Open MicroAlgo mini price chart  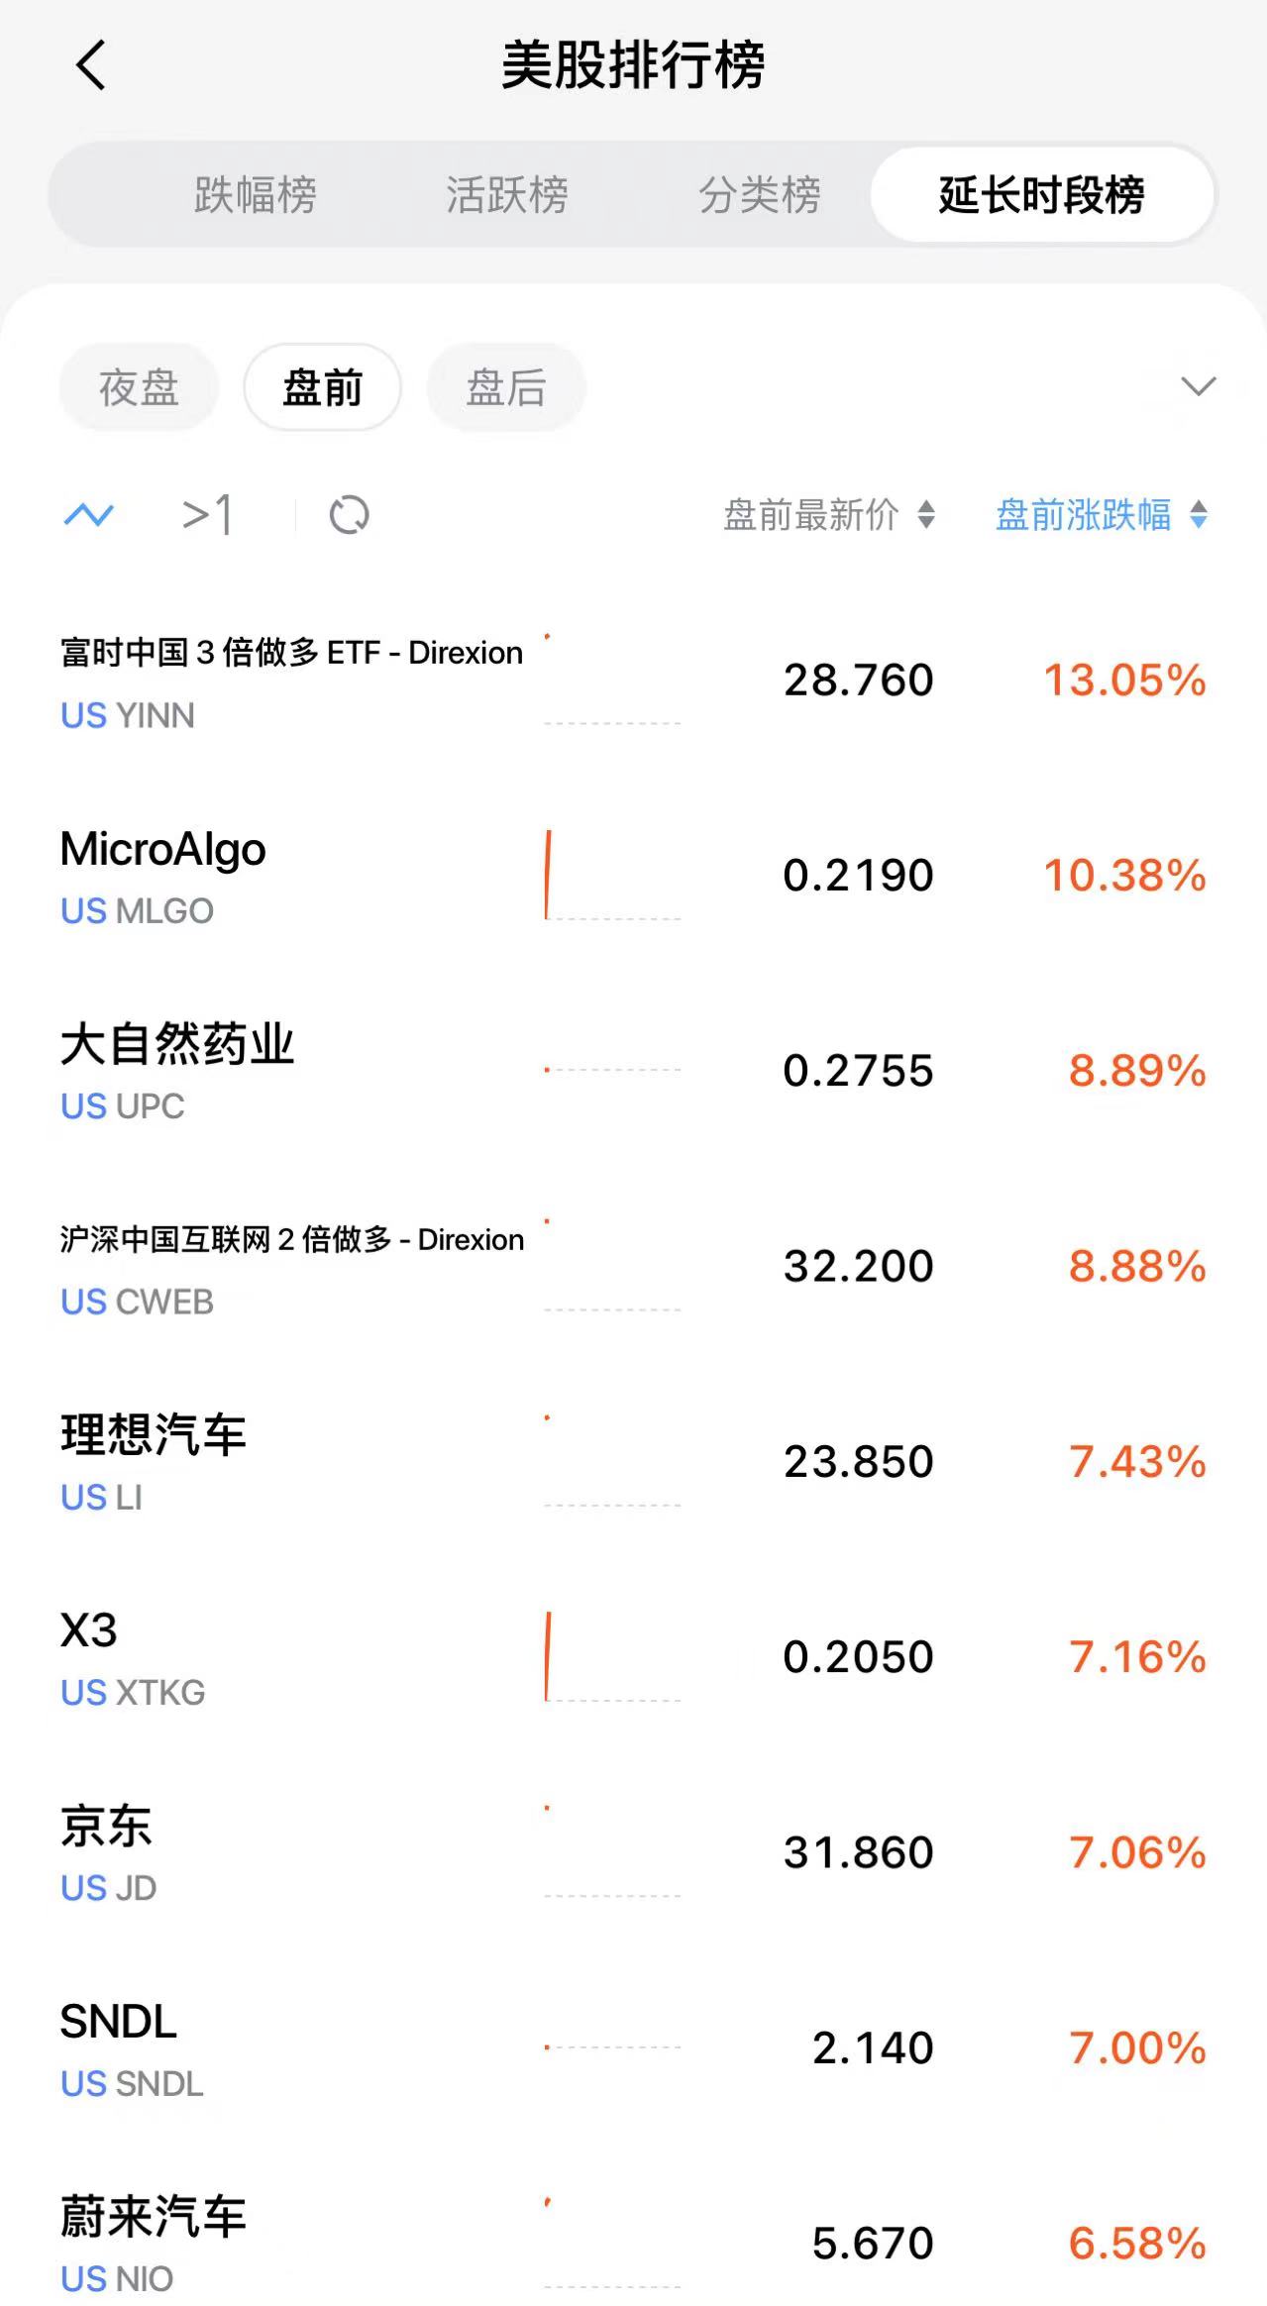tap(612, 876)
